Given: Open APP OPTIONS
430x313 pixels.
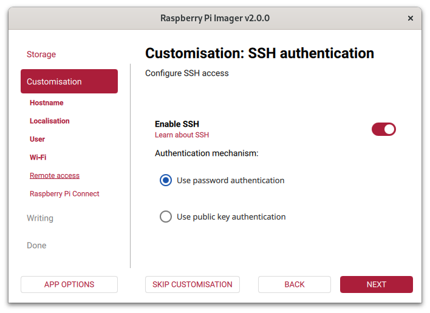Looking at the screenshot, I should tap(69, 284).
